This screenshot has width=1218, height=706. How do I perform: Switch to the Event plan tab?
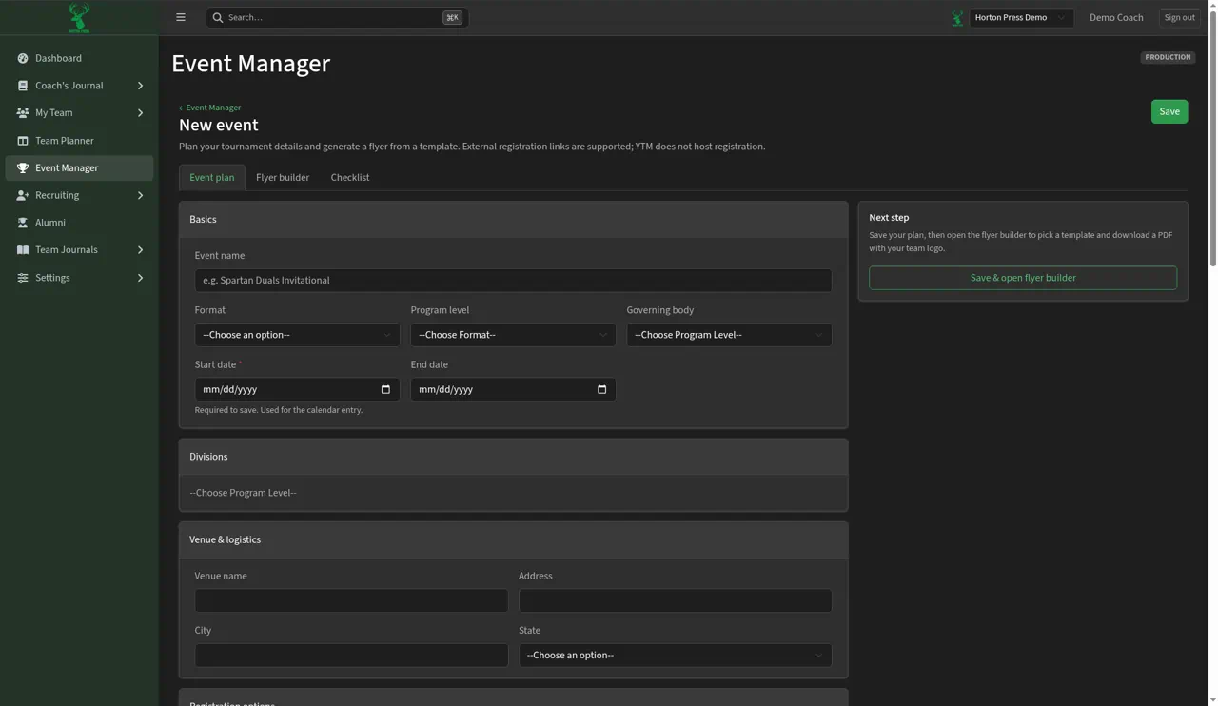point(212,177)
